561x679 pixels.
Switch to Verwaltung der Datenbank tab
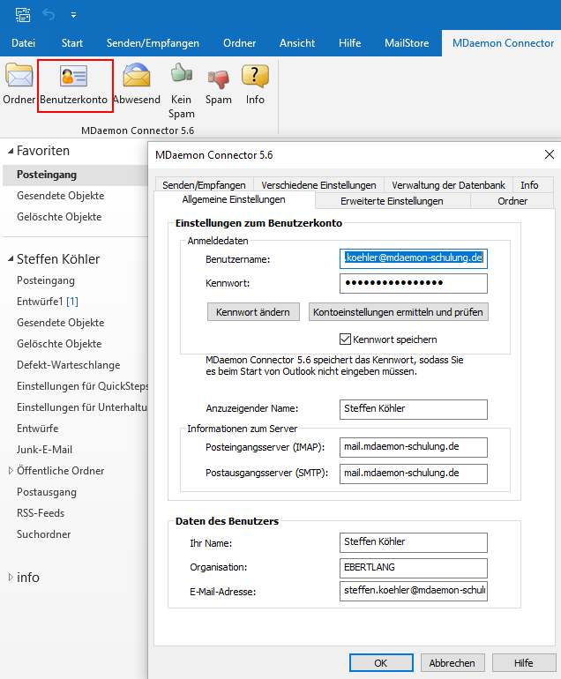(x=448, y=185)
